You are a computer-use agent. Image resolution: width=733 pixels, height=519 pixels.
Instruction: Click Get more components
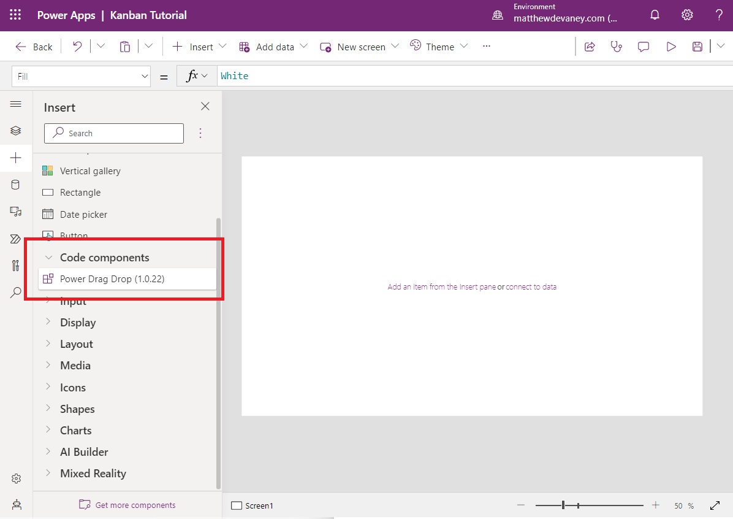click(x=127, y=504)
